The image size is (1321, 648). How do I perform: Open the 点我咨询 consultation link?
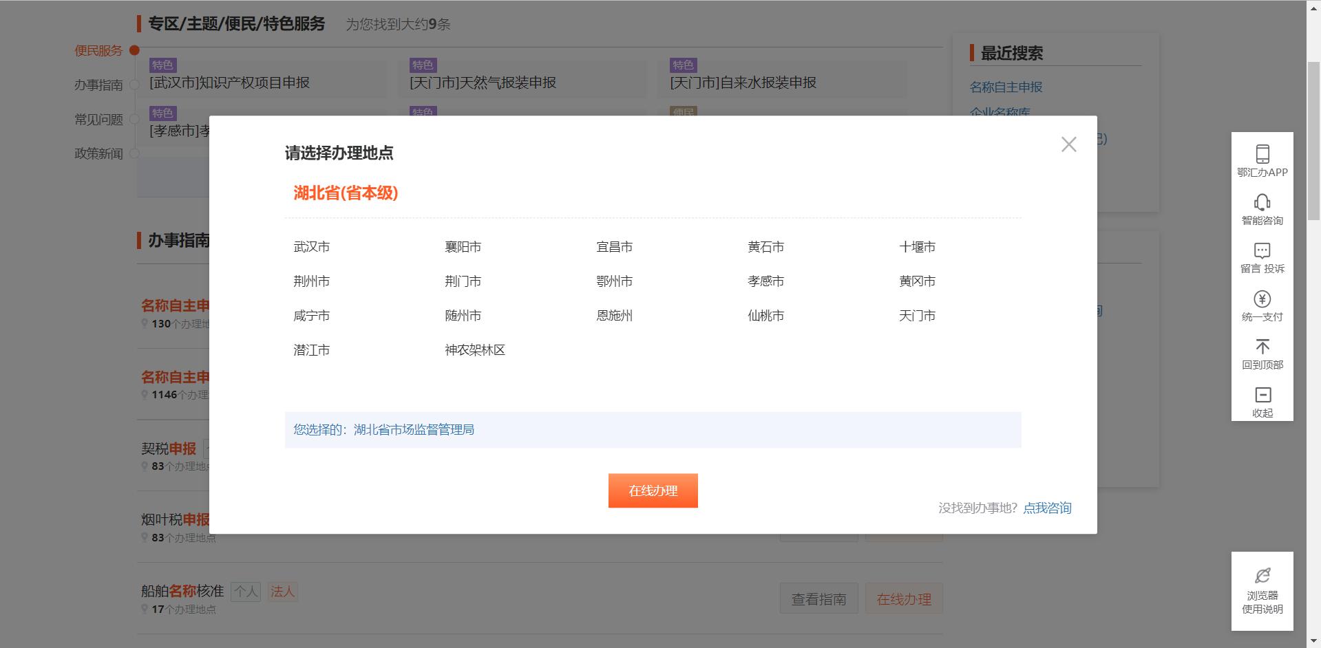tap(1046, 508)
